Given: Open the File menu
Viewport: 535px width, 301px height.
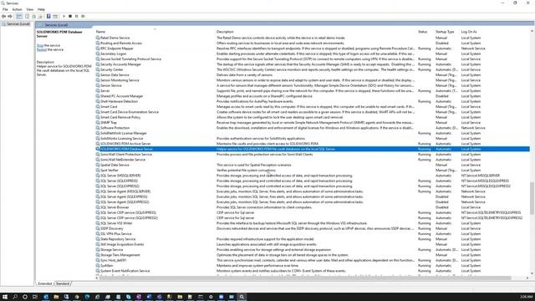Looking at the screenshot, I should 5,9.
